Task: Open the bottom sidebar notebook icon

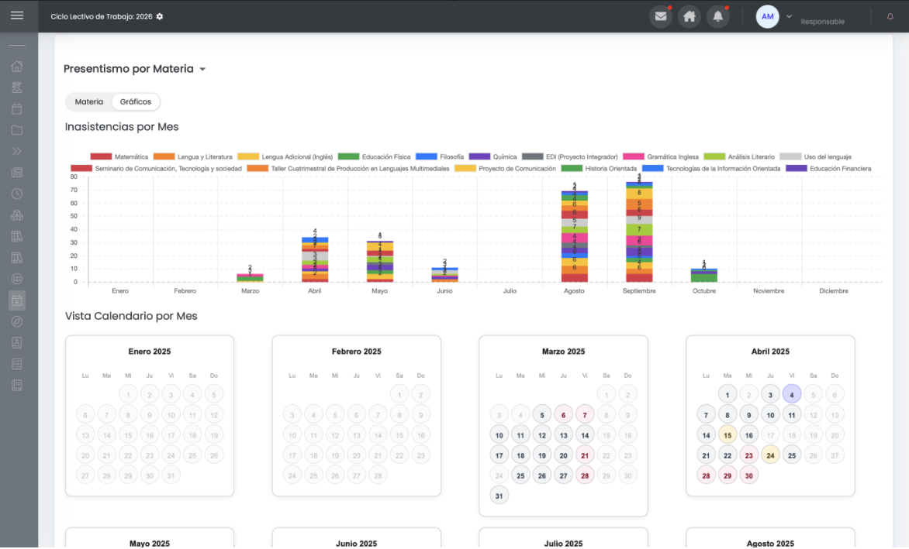Action: [17, 386]
